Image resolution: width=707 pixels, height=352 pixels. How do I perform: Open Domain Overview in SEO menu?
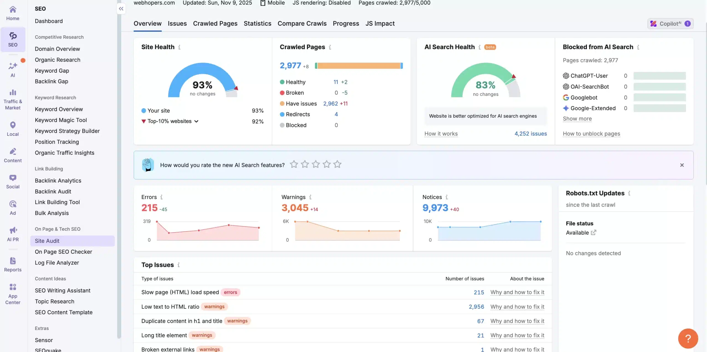click(x=57, y=49)
